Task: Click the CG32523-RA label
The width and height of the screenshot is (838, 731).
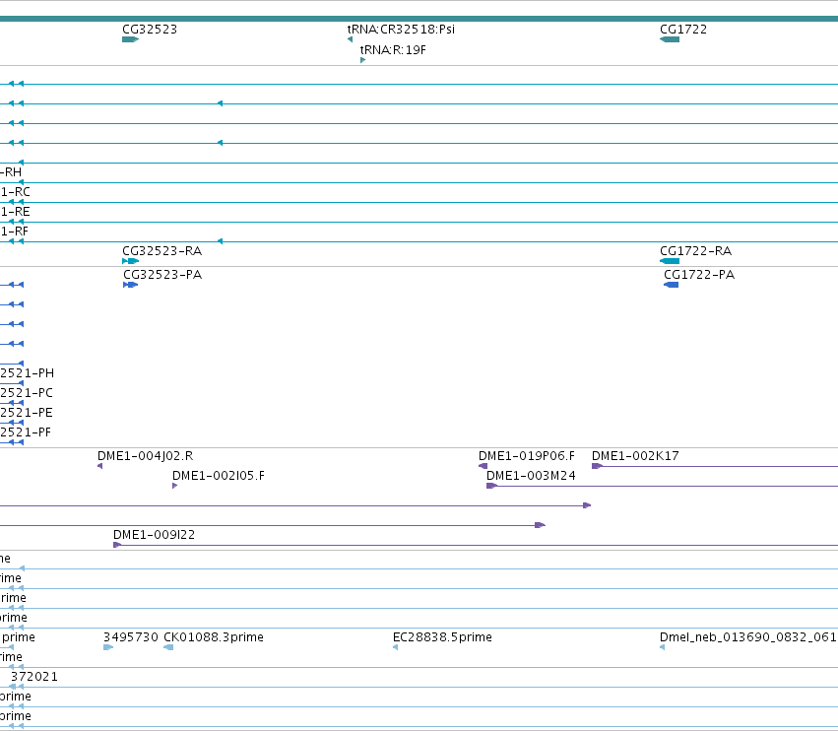Action: coord(161,251)
